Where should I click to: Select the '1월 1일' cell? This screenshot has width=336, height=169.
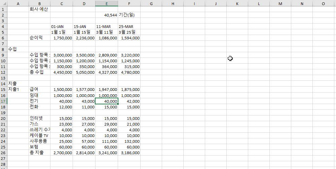click(x=62, y=32)
